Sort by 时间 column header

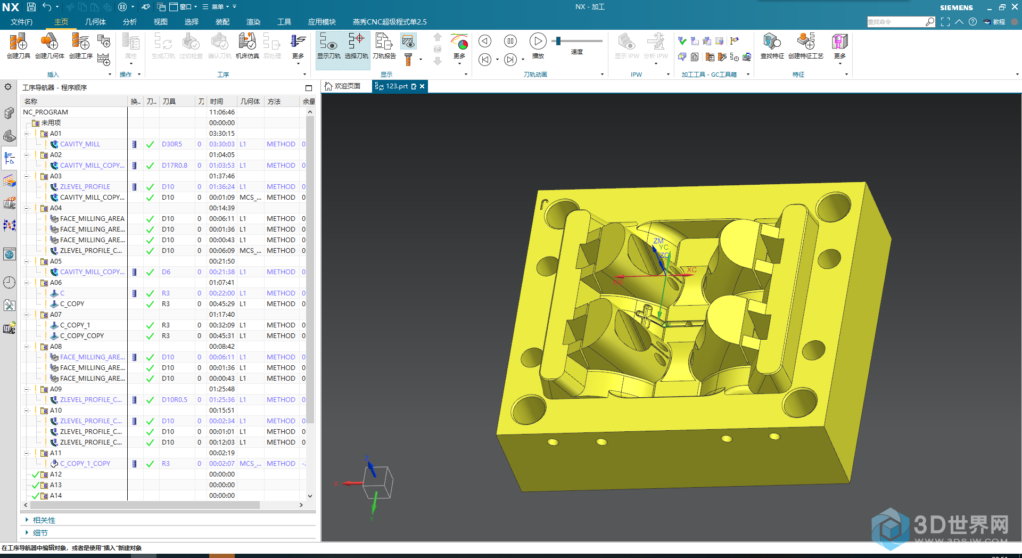coord(221,101)
